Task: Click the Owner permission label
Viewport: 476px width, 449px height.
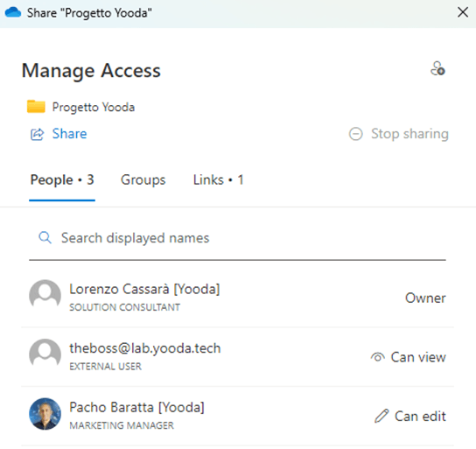Action: 425,298
